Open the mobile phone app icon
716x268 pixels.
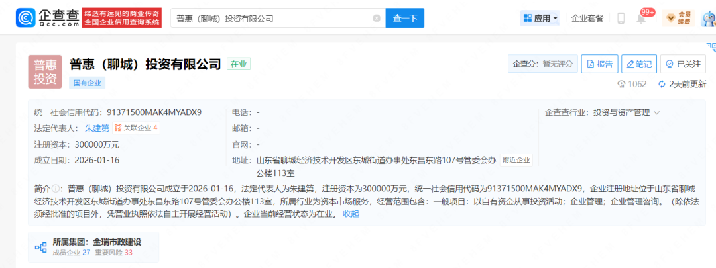point(621,19)
